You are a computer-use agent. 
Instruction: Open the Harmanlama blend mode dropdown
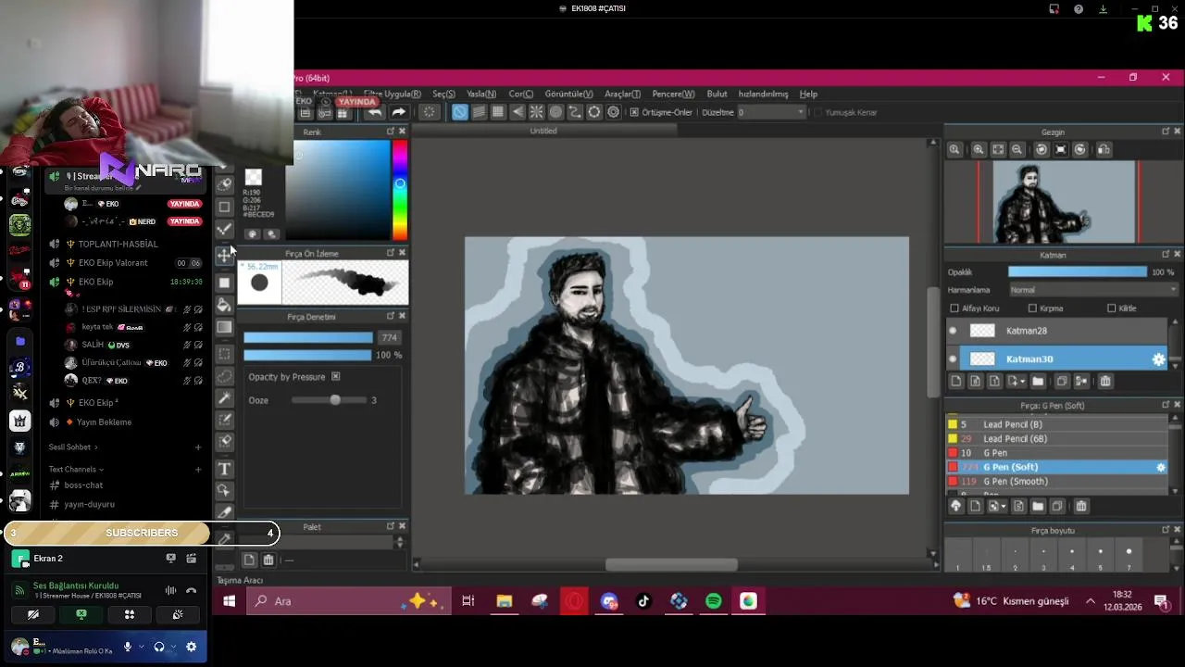pos(1092,290)
